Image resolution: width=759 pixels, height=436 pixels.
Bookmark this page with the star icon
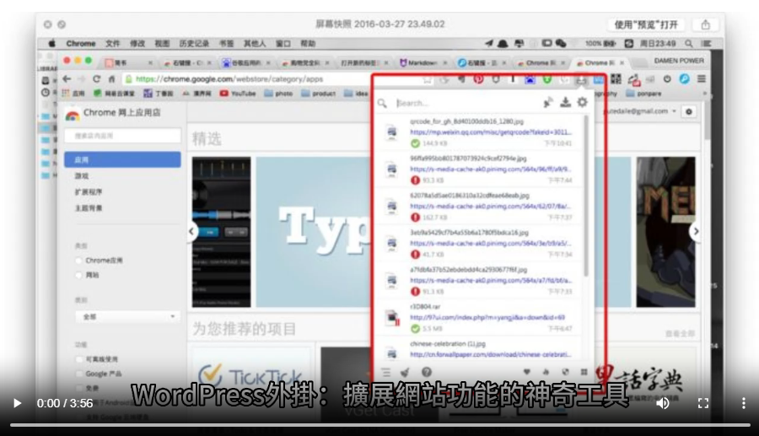pyautogui.click(x=427, y=80)
